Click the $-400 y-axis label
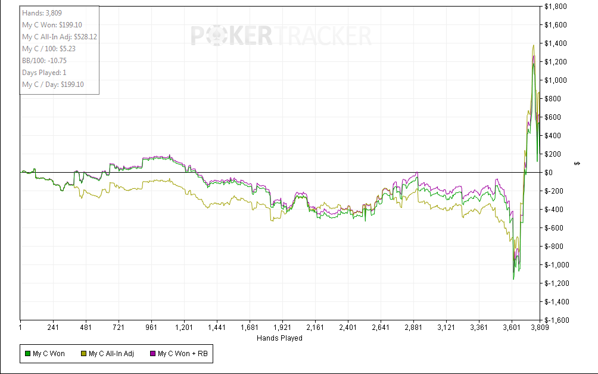Image resolution: width=598 pixels, height=374 pixels. [554, 209]
